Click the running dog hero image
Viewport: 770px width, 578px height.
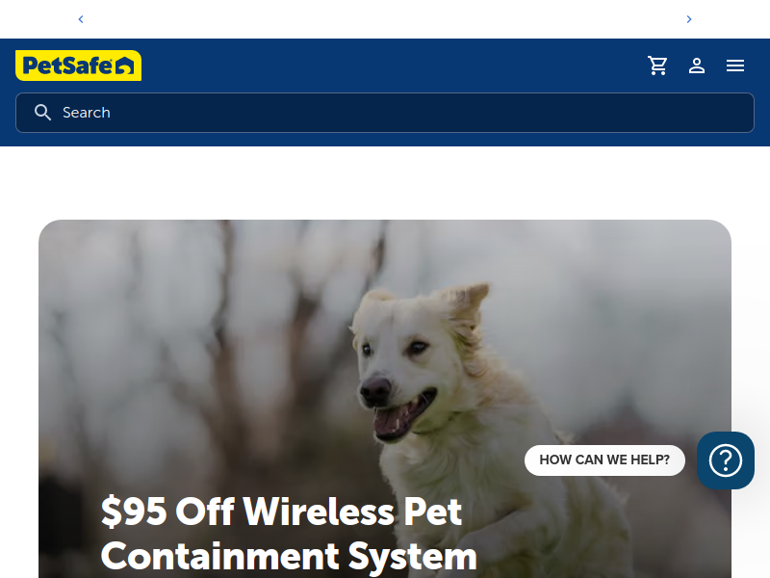click(x=385, y=399)
